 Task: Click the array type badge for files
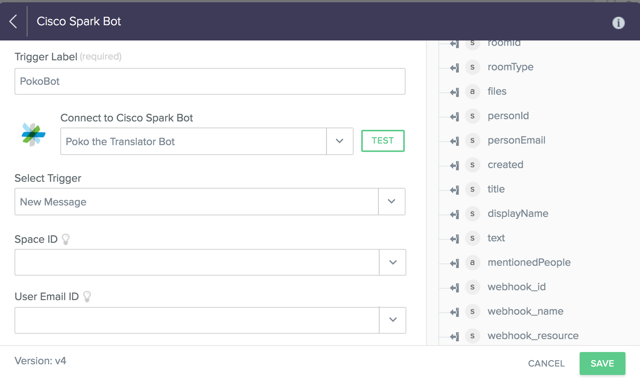pos(472,92)
